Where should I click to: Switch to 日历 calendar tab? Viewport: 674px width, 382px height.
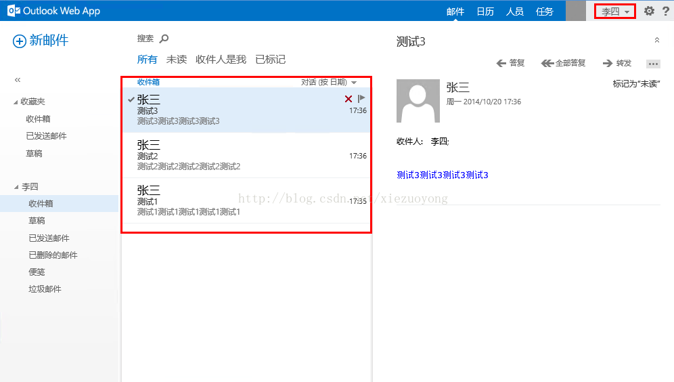pyautogui.click(x=485, y=12)
